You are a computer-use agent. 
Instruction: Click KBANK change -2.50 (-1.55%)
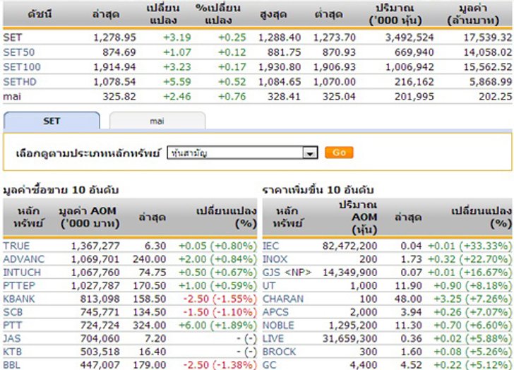(220, 299)
